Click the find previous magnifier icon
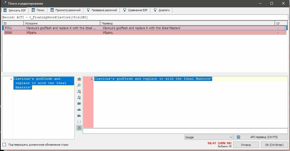The image size is (290, 151). (x=79, y=97)
